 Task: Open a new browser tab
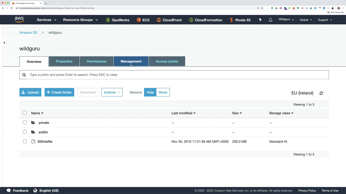point(46,3)
